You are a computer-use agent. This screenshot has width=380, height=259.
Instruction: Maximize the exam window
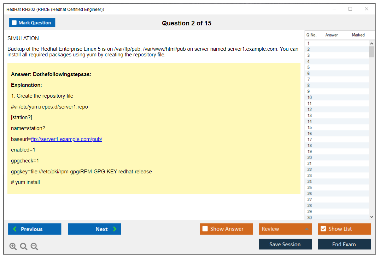350,9
